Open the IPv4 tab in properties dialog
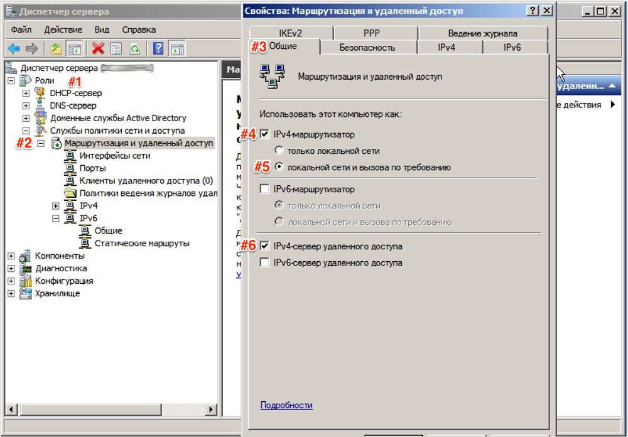 click(x=447, y=47)
